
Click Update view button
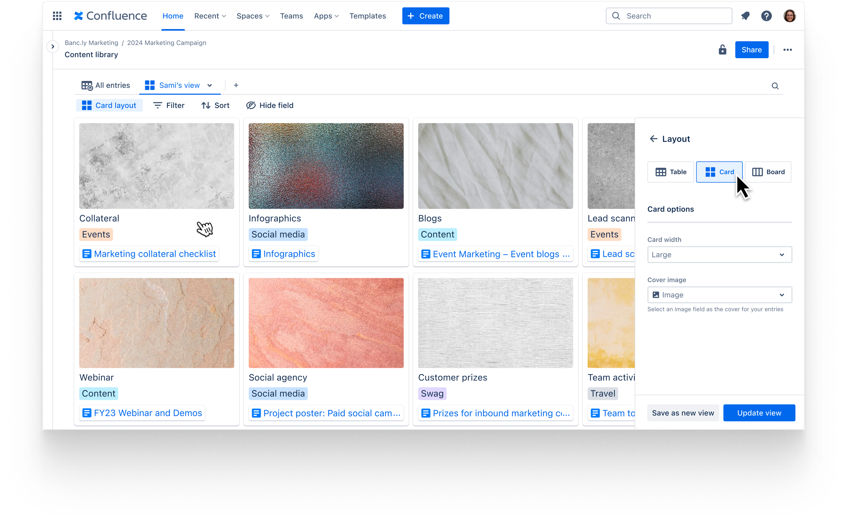(x=759, y=413)
